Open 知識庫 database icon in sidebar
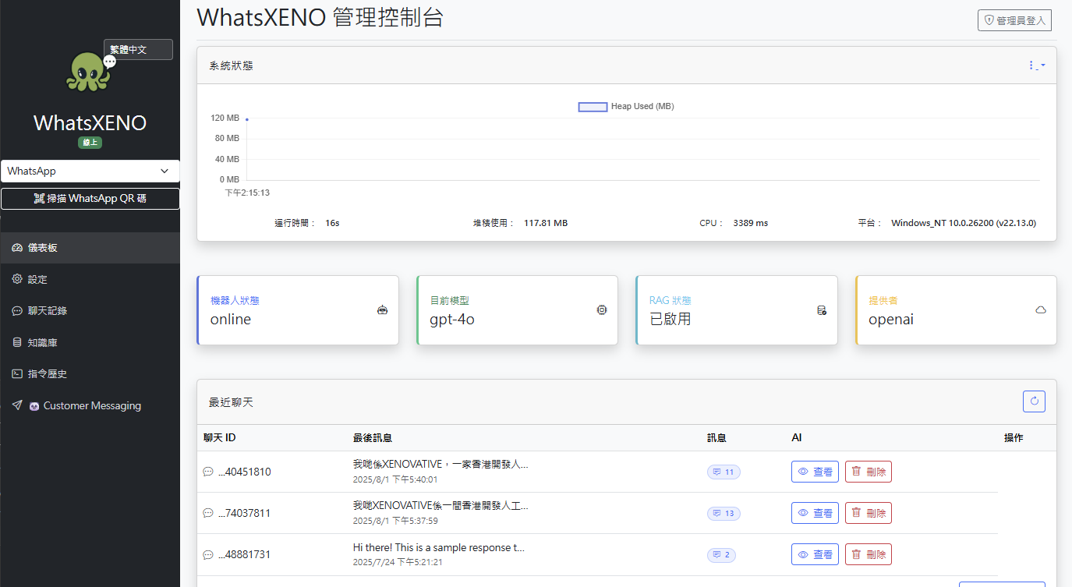 pos(16,341)
